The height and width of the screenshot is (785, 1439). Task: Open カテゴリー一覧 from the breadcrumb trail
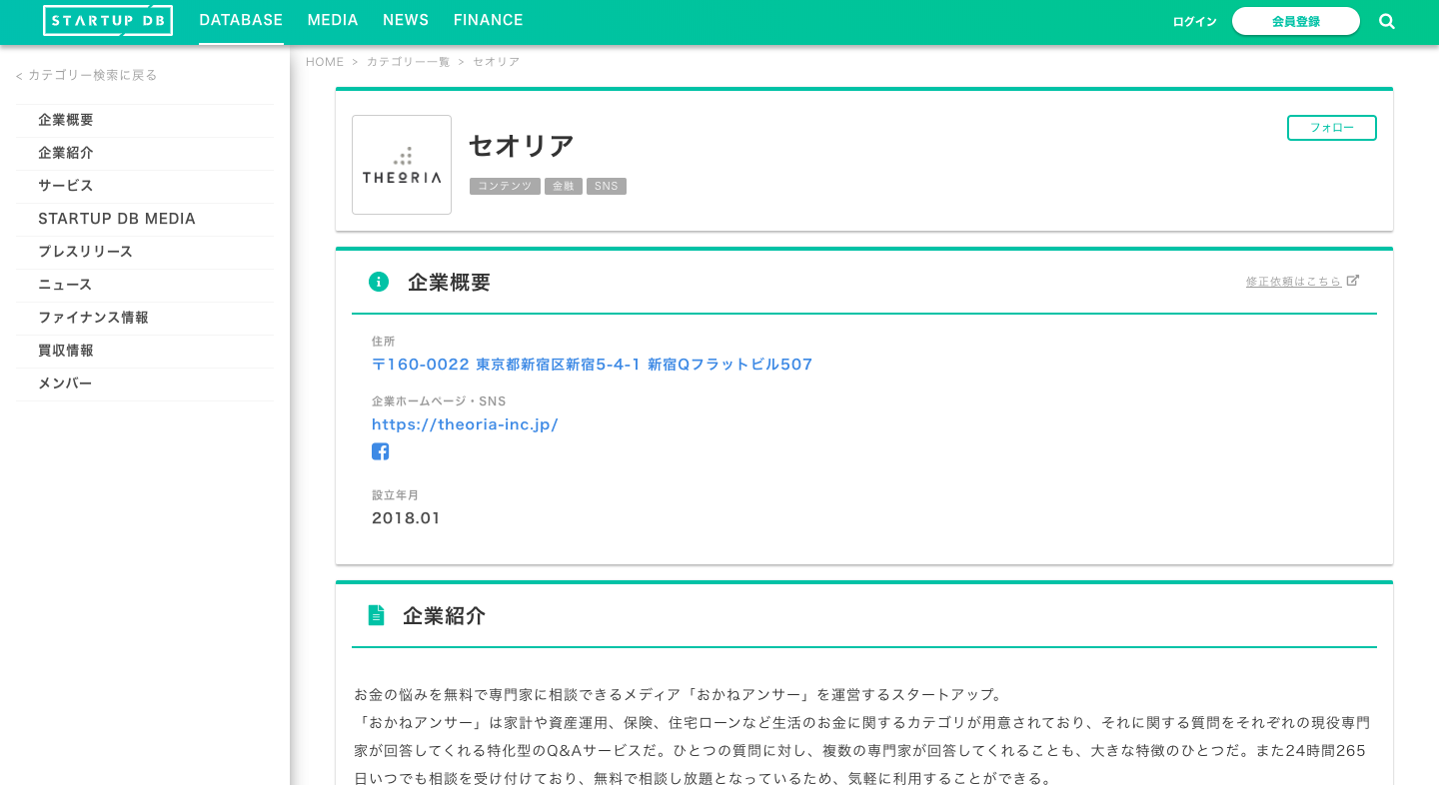pos(408,62)
